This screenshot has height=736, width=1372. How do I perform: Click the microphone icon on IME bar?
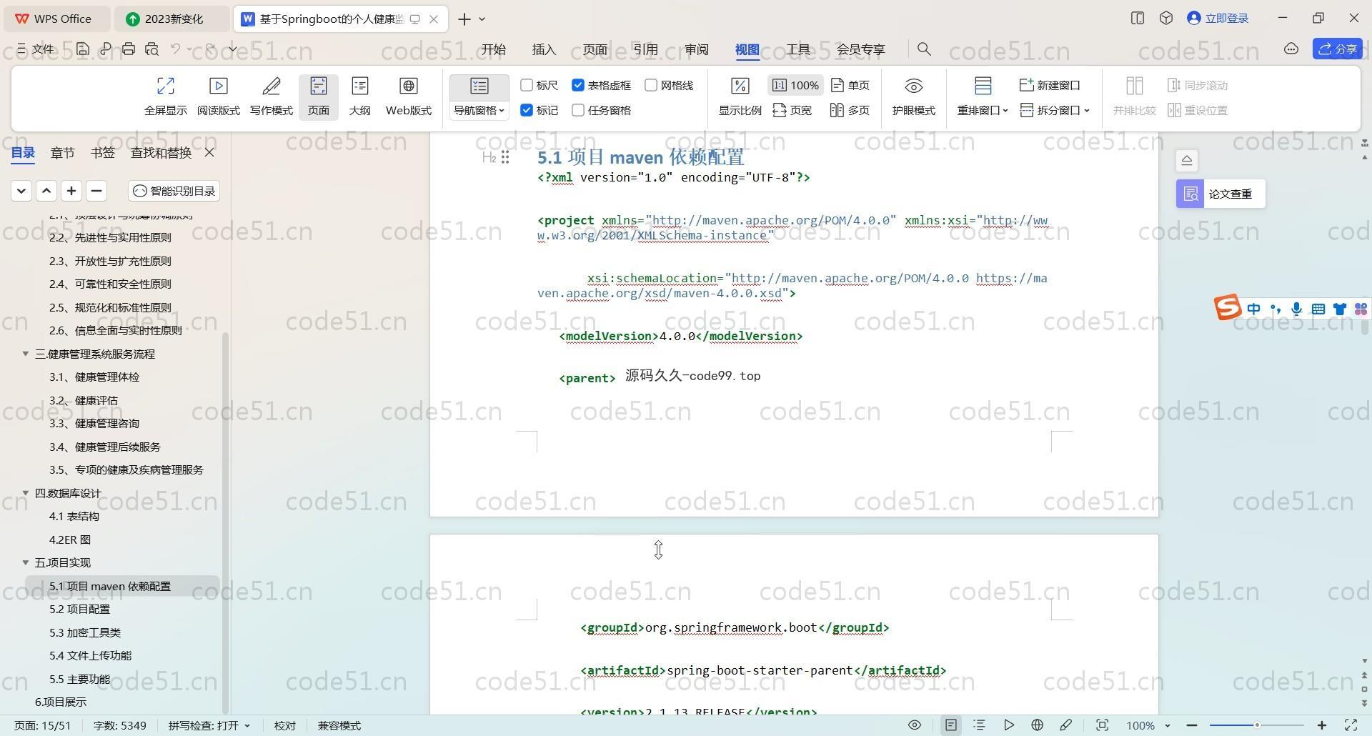click(1296, 309)
